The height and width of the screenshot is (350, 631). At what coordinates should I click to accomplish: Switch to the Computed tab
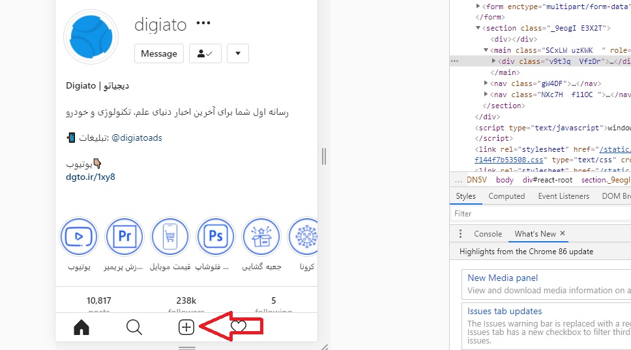(x=506, y=196)
